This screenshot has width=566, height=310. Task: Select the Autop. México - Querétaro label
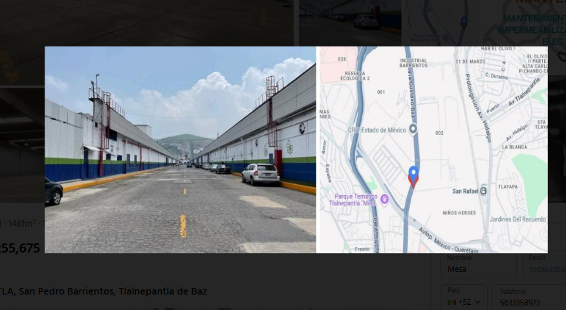448,241
